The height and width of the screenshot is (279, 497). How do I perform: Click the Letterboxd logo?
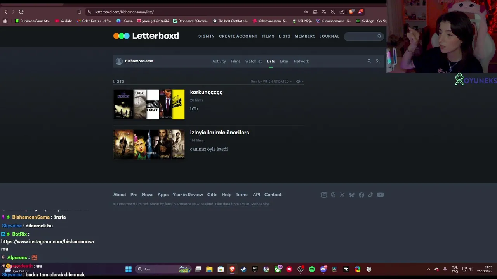pyautogui.click(x=146, y=36)
